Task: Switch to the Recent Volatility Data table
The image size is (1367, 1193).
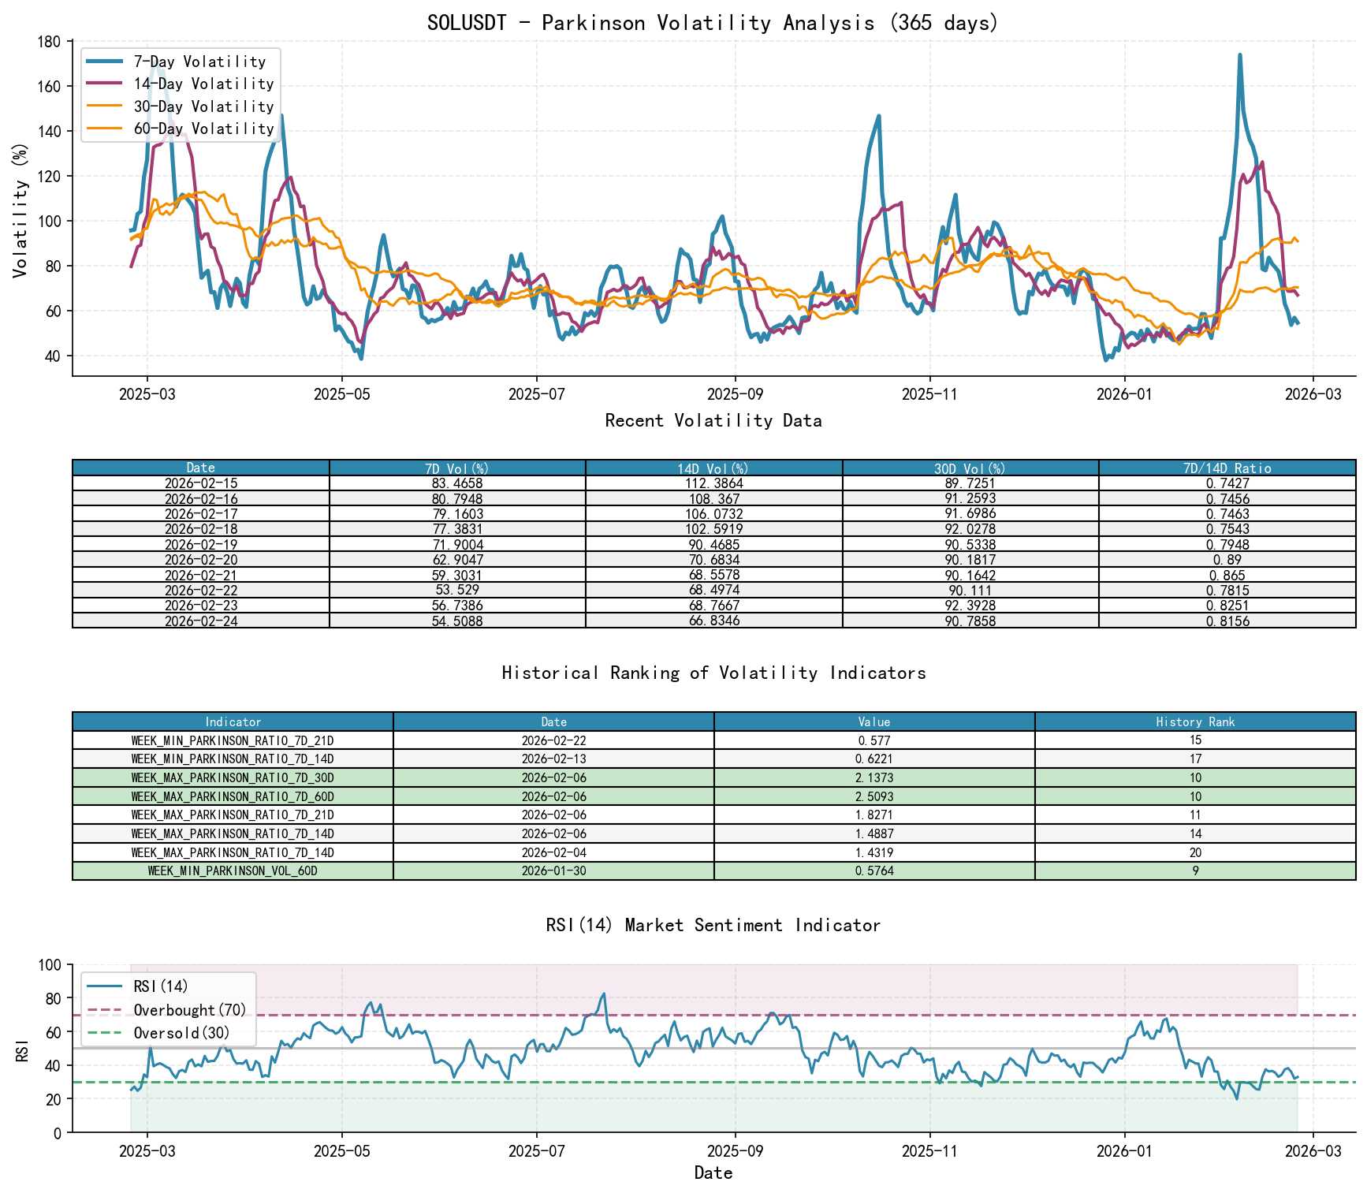Action: click(713, 421)
